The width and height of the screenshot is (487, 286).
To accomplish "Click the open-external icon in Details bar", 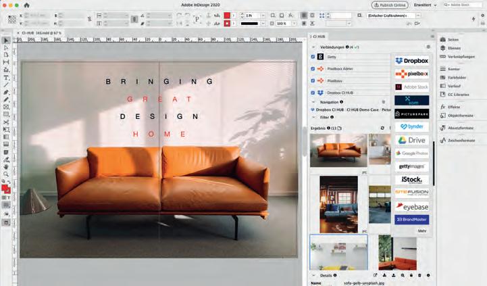I will point(375,275).
